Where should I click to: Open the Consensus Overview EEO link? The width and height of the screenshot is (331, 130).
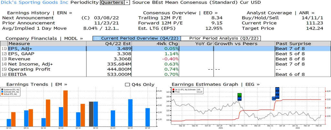tap(180, 13)
